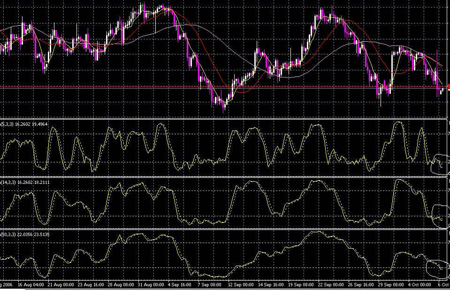Select the (5,3,3) 16.2602 19.4964 indicator label

[x=24, y=124]
